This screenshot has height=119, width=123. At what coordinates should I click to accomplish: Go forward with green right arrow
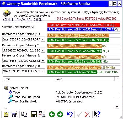[x=60, y=114]
